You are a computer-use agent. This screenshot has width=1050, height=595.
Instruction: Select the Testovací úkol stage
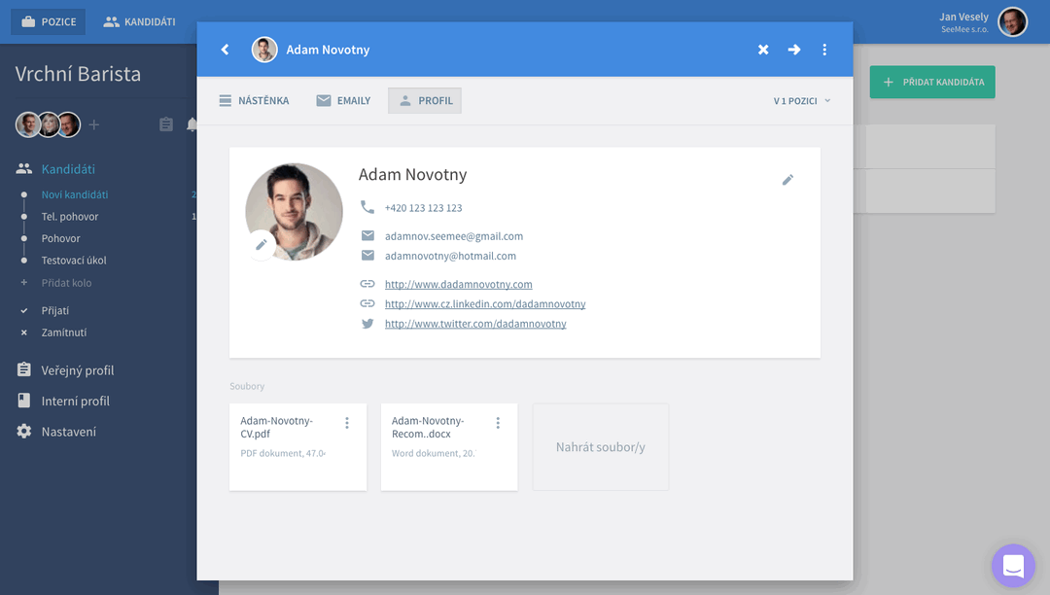tap(74, 260)
